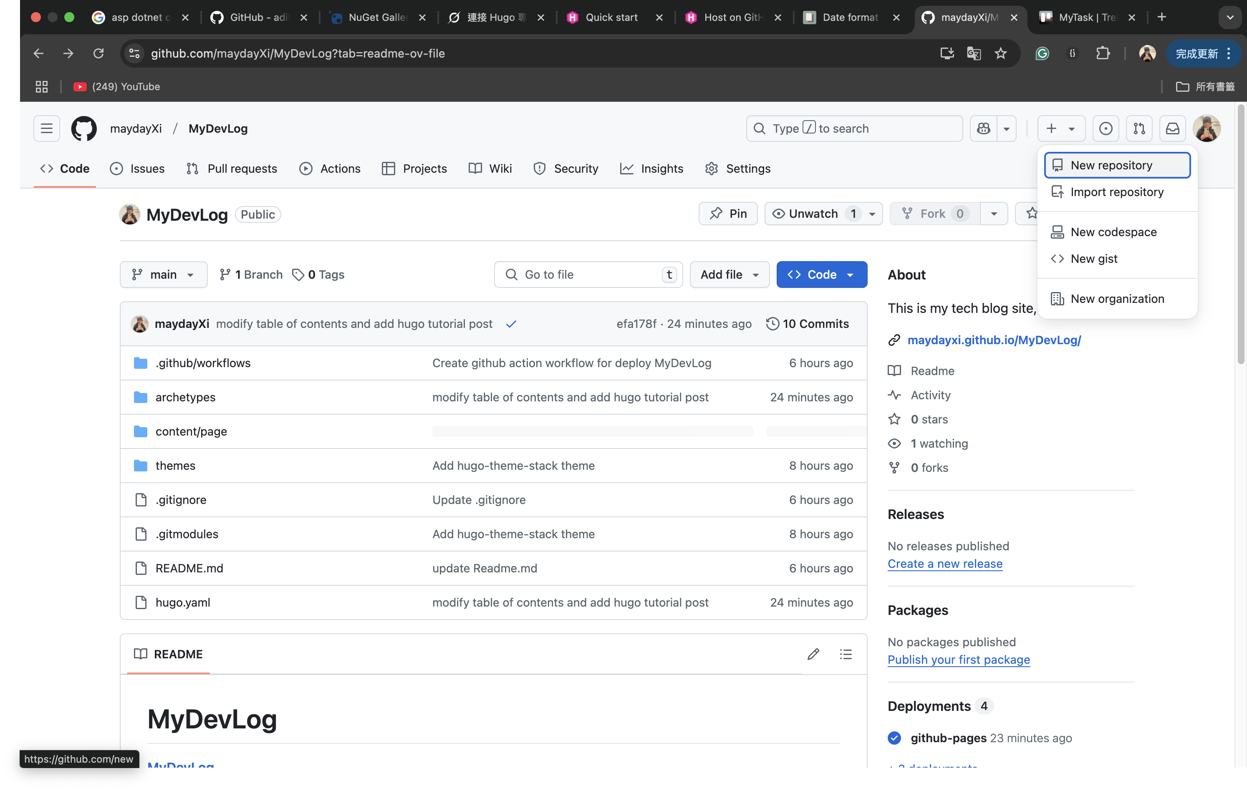Go to the Actions tab
The width and height of the screenshot is (1247, 791).
tap(330, 168)
